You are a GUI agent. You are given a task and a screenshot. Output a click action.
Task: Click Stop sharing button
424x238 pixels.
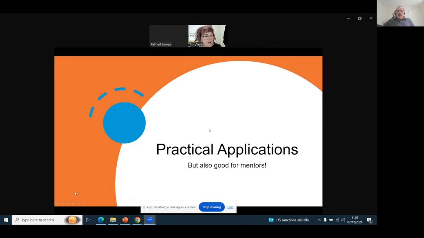[x=212, y=207]
